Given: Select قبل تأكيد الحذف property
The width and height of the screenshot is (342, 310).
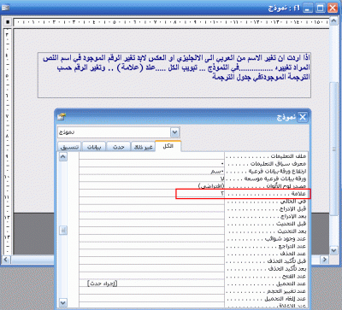Looking at the screenshot, I should (267, 261).
